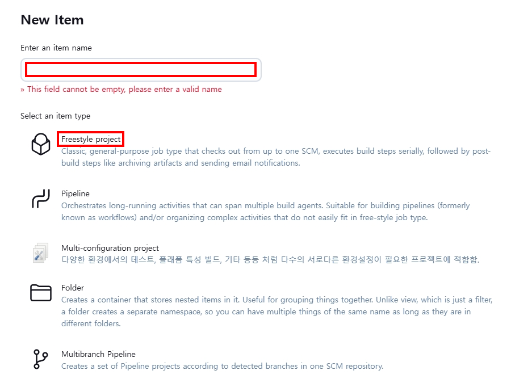This screenshot has height=383, width=532.
Task: Focus the item name input field
Action: [141, 70]
